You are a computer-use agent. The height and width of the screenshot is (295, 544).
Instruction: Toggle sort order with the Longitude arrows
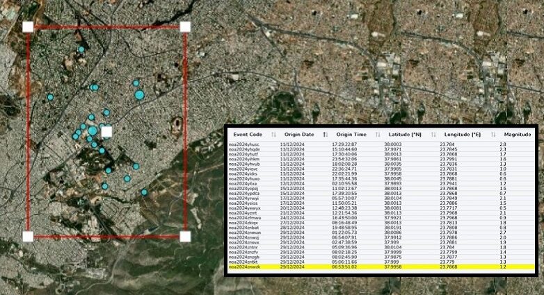(x=493, y=134)
